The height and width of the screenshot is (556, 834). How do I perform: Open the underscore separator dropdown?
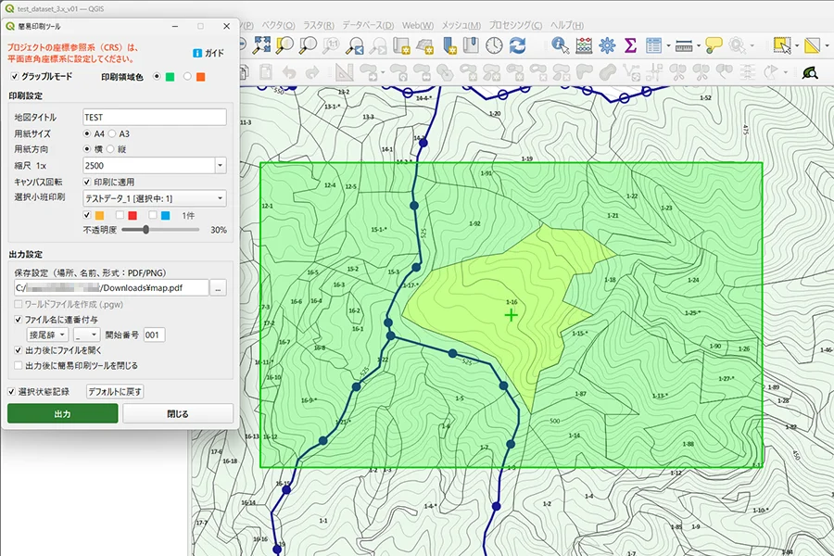[86, 335]
